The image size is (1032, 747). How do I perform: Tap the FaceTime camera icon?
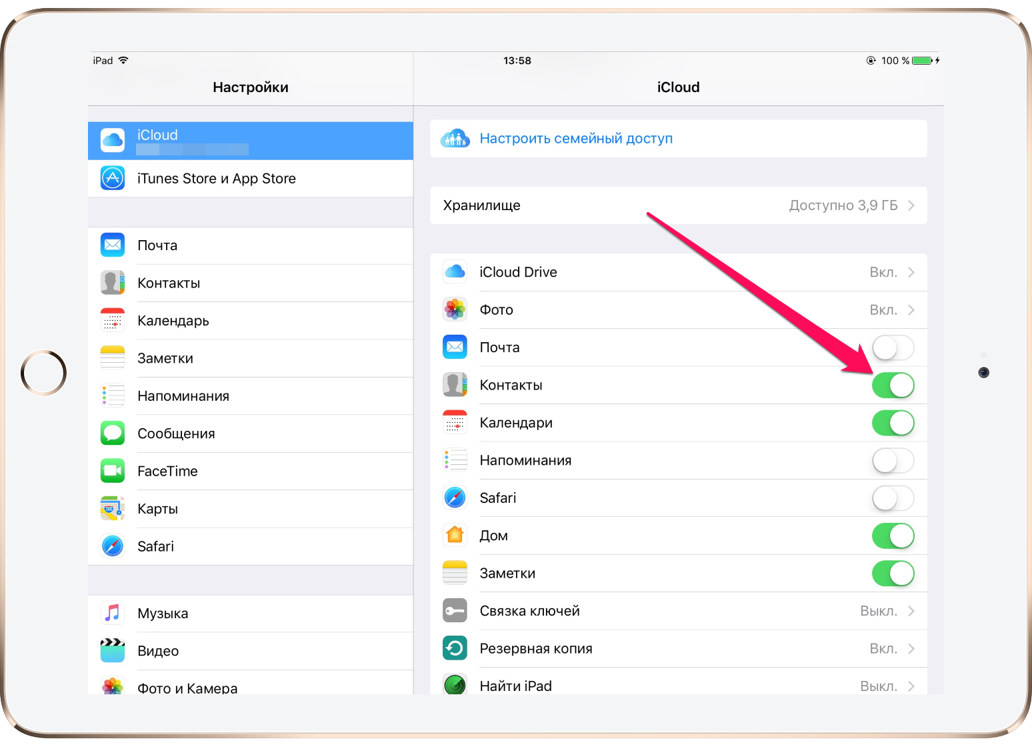click(x=113, y=471)
